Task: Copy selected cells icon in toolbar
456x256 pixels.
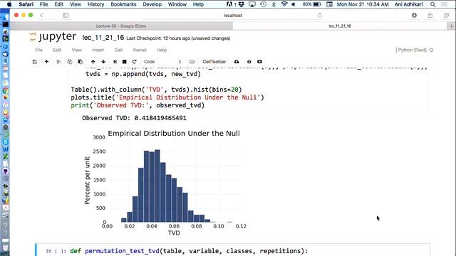Action: click(70, 62)
